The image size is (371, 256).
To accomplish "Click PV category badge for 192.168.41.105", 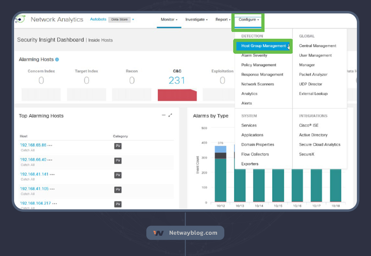I will pos(118,190).
